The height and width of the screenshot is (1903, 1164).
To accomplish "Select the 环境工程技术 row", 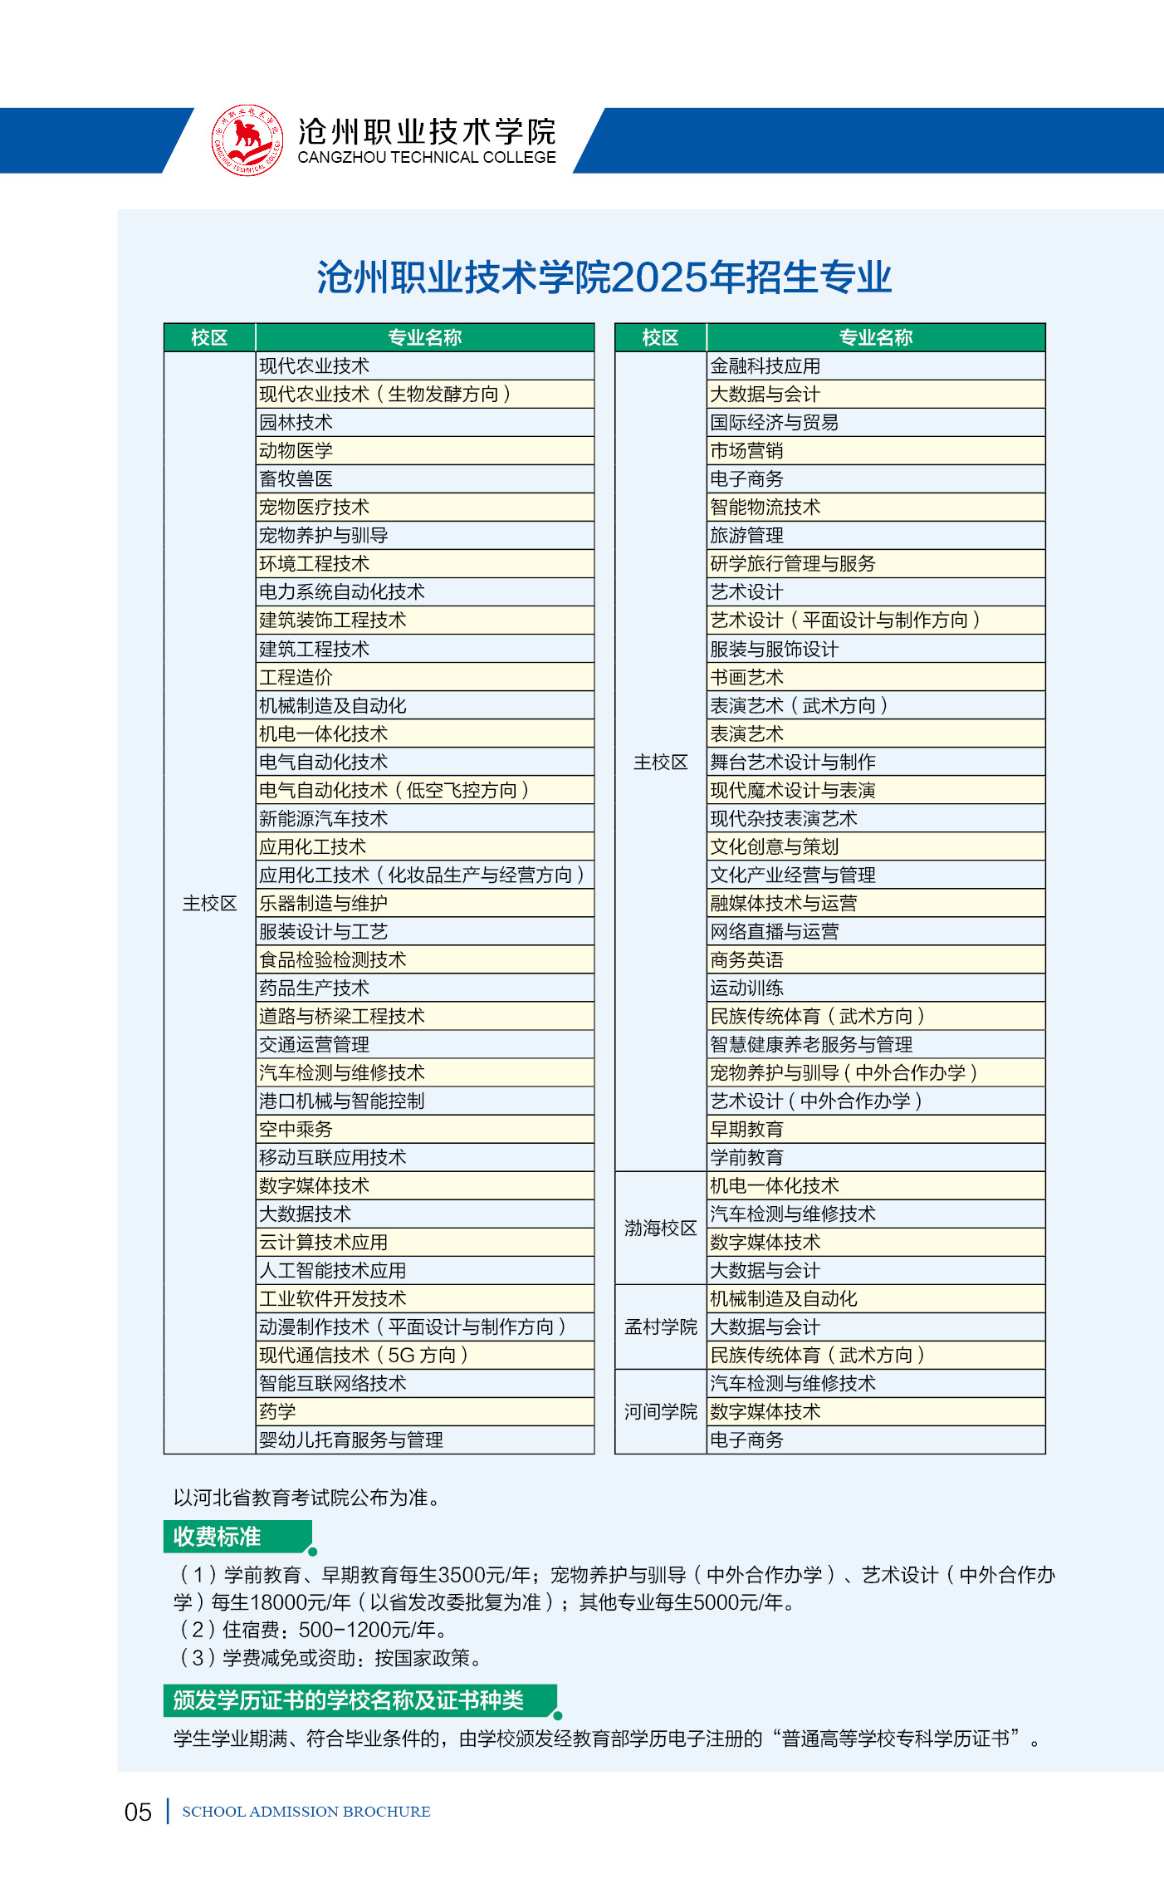I will click(x=425, y=563).
